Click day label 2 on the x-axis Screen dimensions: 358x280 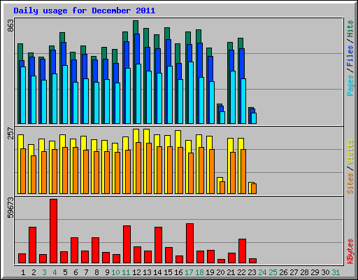(x=34, y=272)
